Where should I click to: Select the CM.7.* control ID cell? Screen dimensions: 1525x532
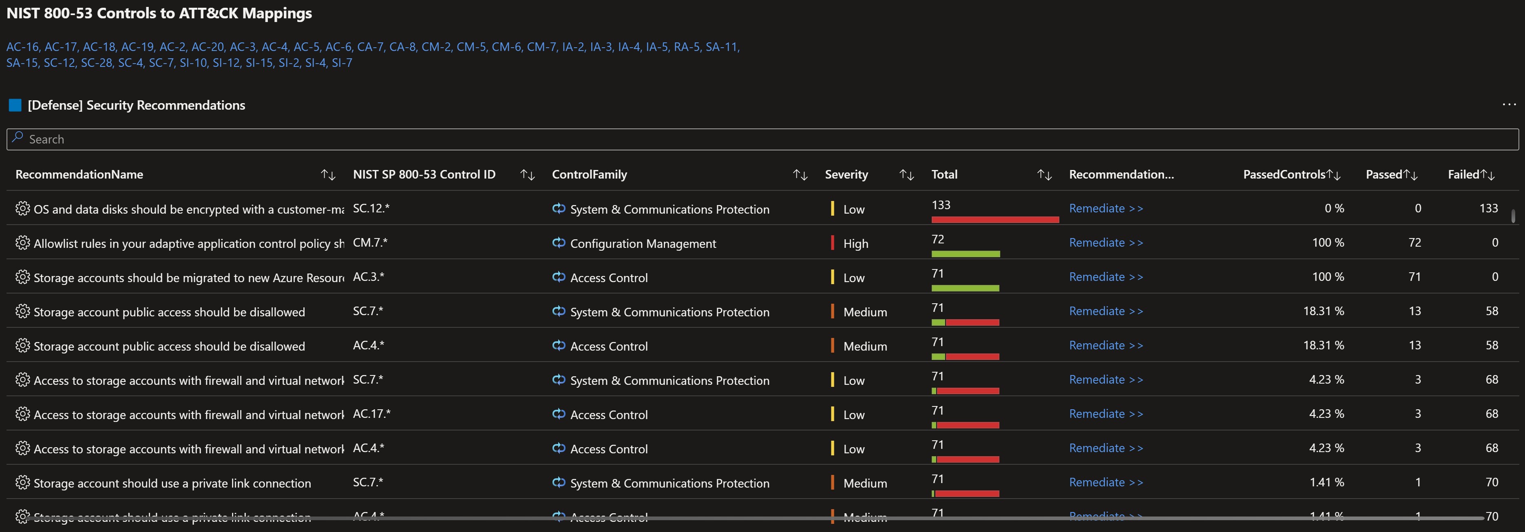coord(370,243)
